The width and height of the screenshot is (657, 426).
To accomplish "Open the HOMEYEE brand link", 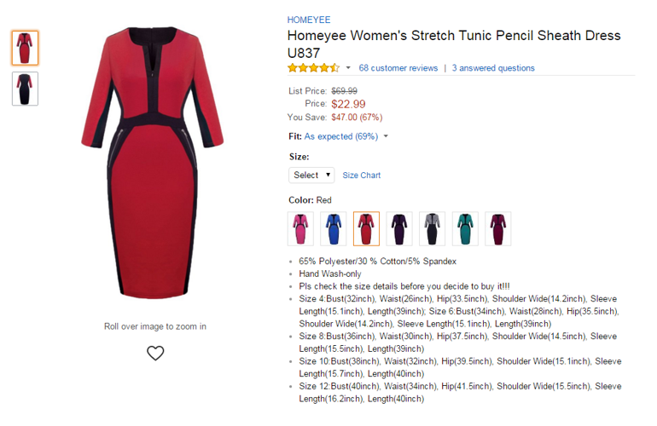I will 309,20.
